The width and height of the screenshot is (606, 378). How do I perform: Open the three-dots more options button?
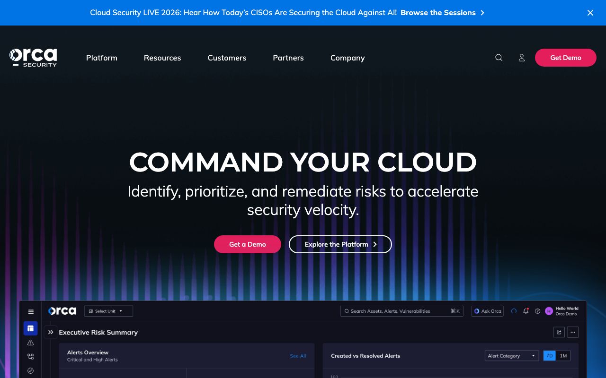point(573,332)
